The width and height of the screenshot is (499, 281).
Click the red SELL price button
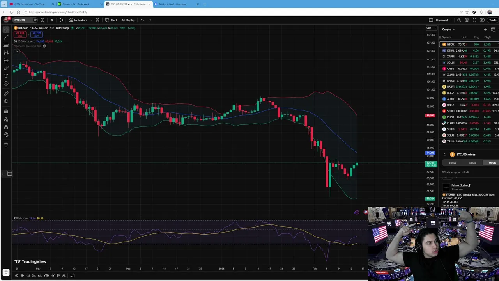coord(20,34)
